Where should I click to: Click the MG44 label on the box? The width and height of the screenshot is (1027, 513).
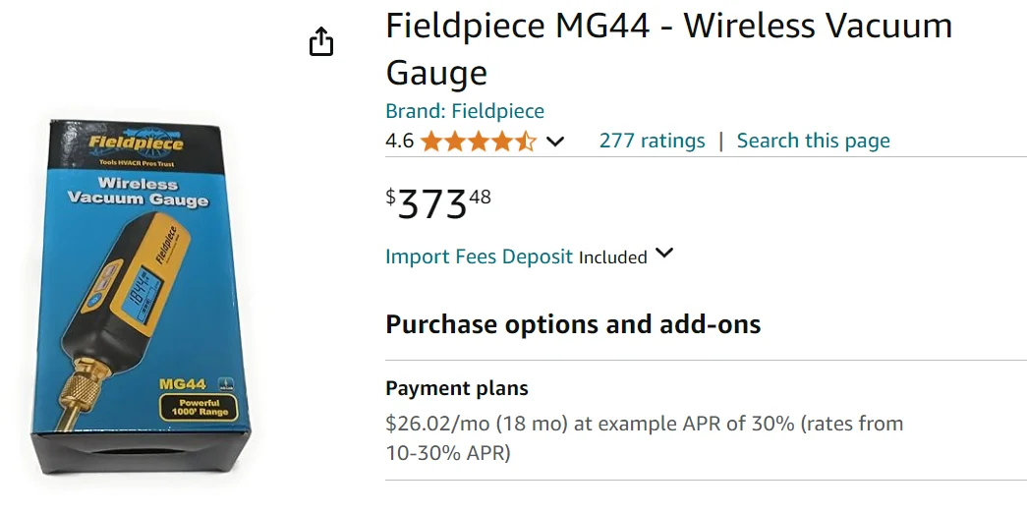(x=182, y=384)
